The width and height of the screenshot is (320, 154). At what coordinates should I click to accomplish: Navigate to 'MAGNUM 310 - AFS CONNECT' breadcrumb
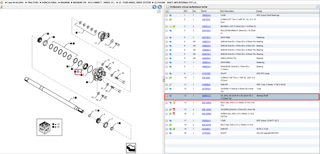point(94,3)
